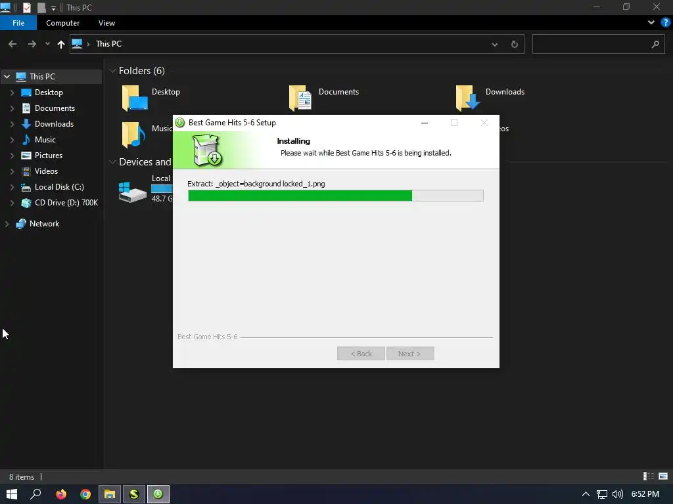Screen dimensions: 673x504
Task: Expand Network tree node
Action: 7,224
